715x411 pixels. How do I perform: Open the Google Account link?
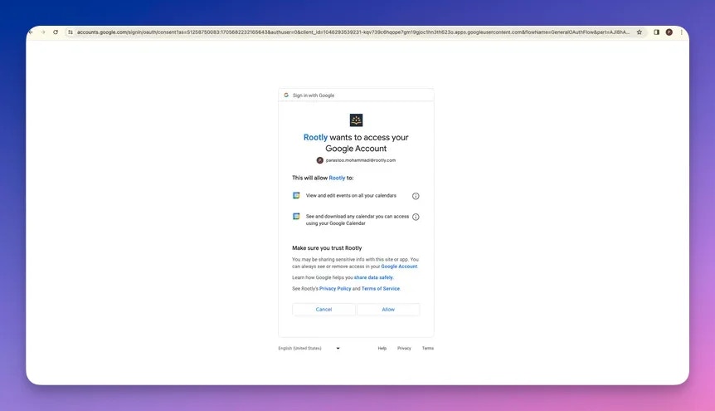coord(399,267)
